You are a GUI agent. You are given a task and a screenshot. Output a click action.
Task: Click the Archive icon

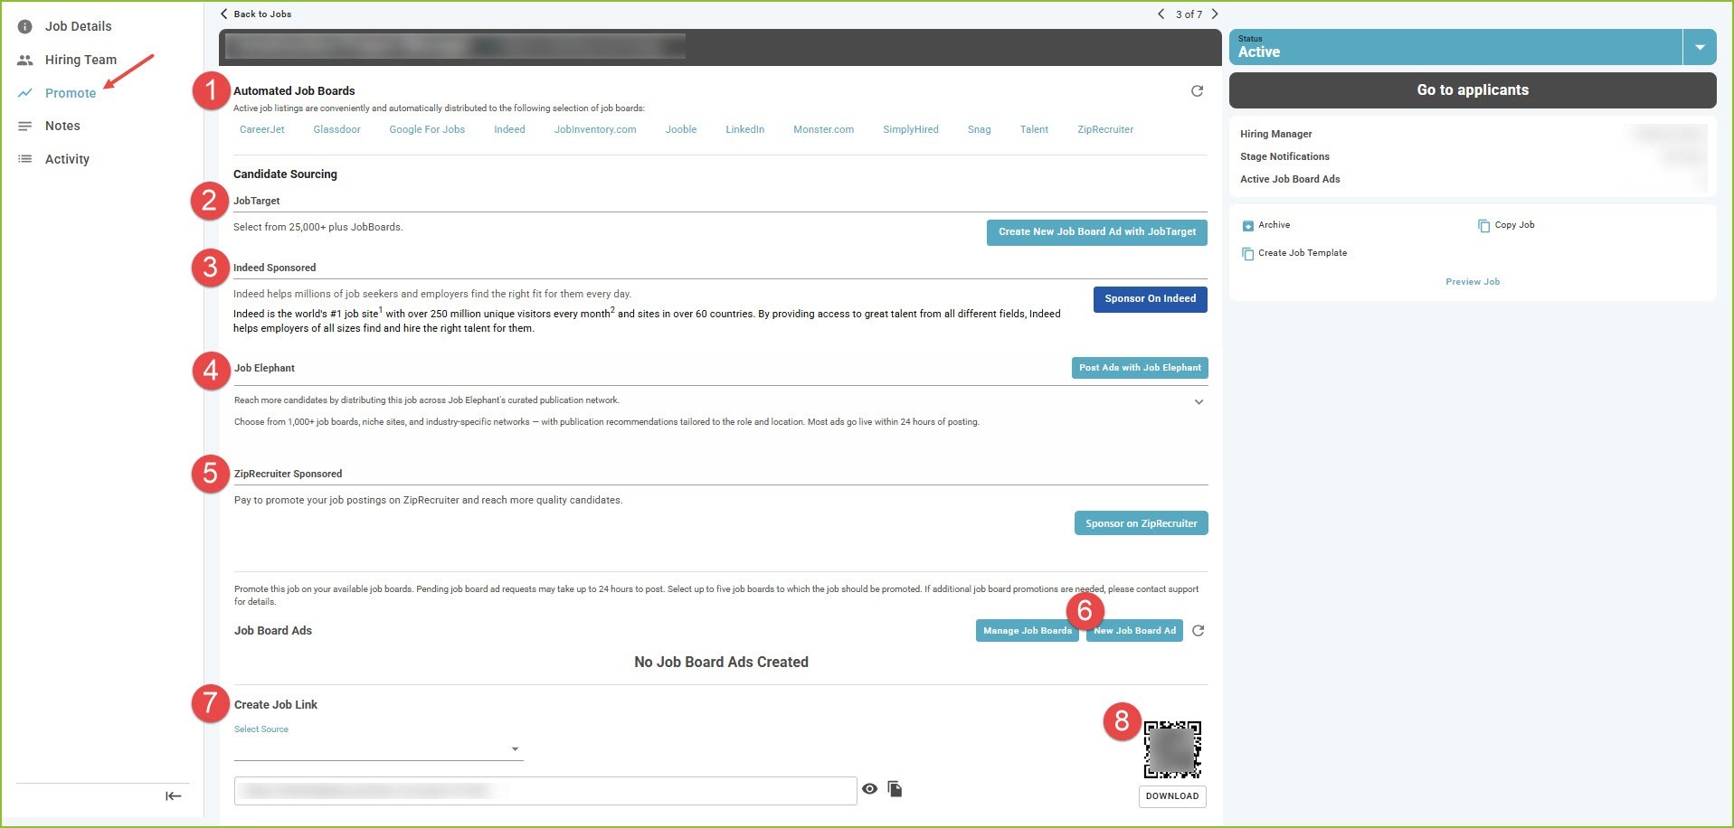(1247, 226)
